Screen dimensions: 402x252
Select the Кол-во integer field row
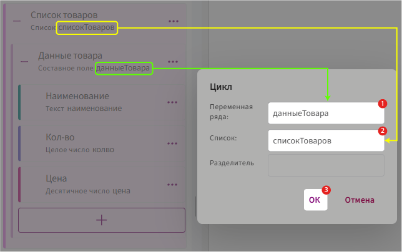tap(102, 143)
